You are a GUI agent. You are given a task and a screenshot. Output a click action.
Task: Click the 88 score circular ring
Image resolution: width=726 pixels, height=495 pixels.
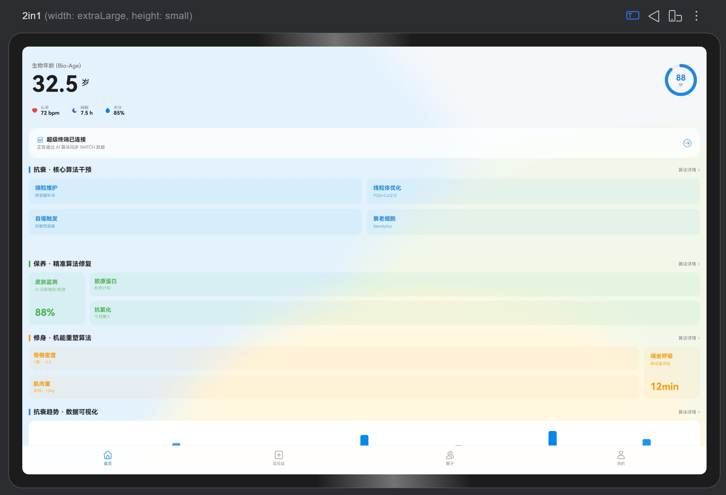coord(681,80)
